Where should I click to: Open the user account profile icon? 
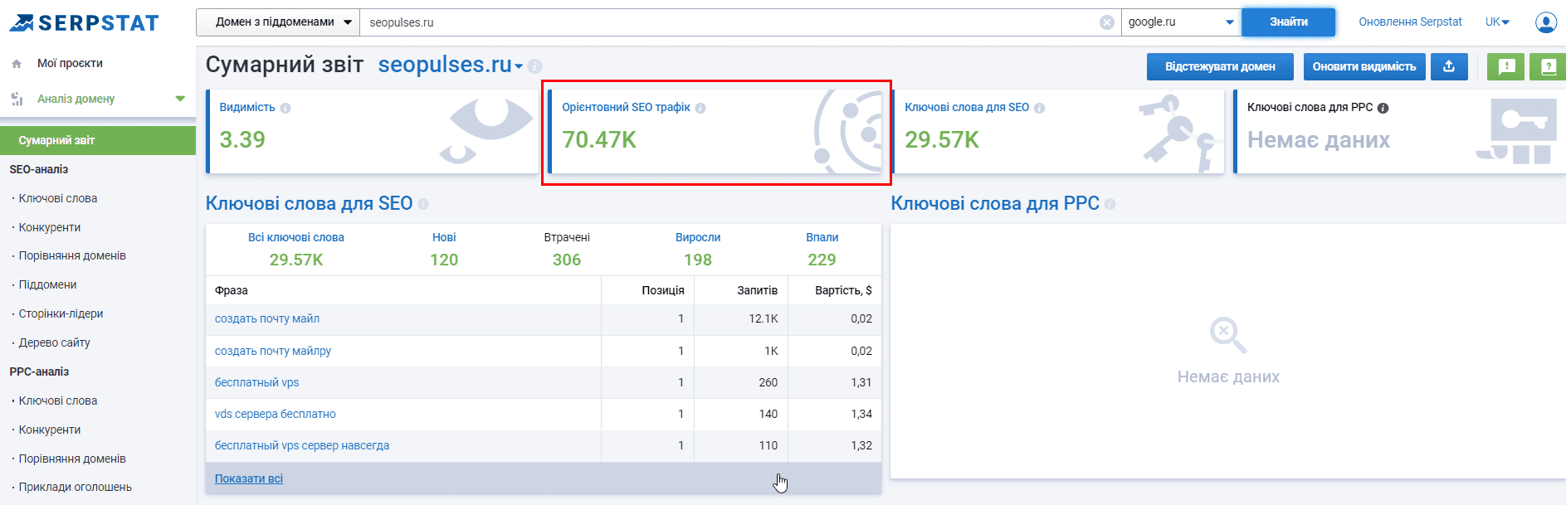pos(1546,22)
